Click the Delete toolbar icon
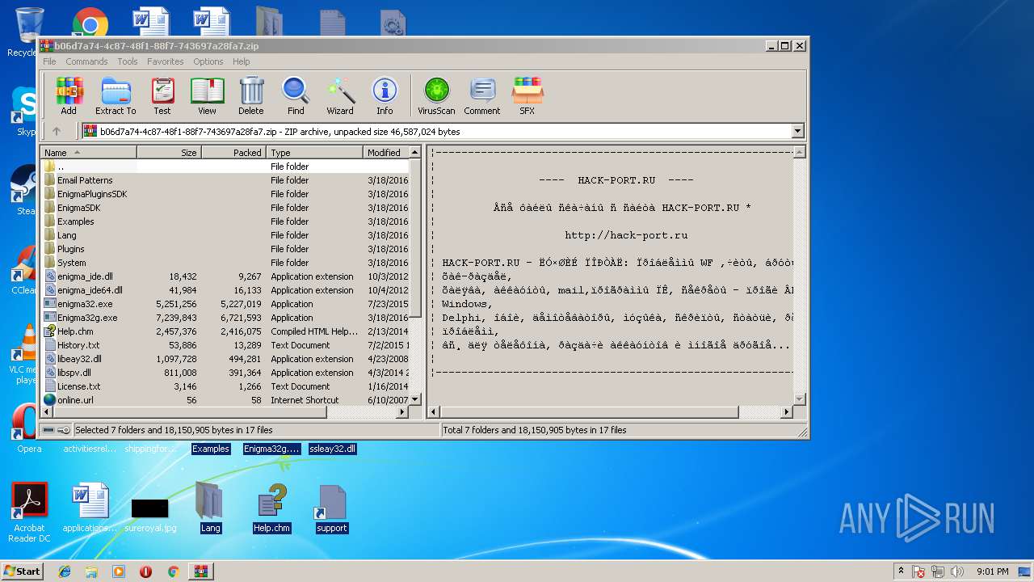Screen dimensions: 1034x582 click(x=251, y=96)
